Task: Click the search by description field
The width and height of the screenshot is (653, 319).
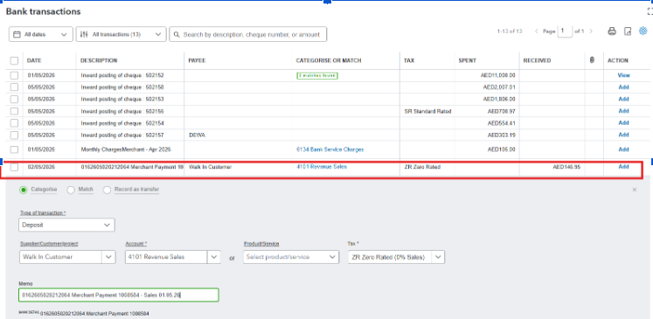Action: pos(247,35)
